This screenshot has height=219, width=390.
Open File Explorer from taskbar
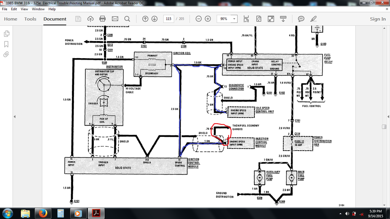pos(25,213)
